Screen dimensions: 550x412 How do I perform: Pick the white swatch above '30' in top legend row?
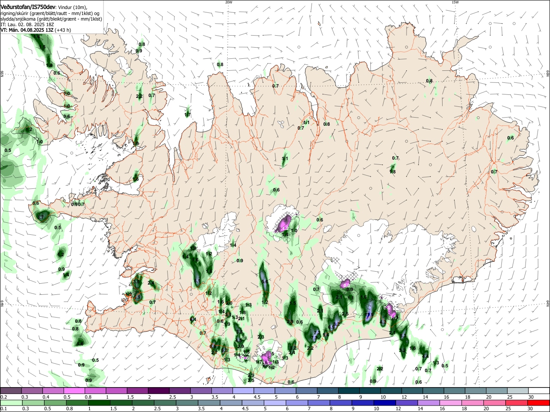[x=539, y=391]
